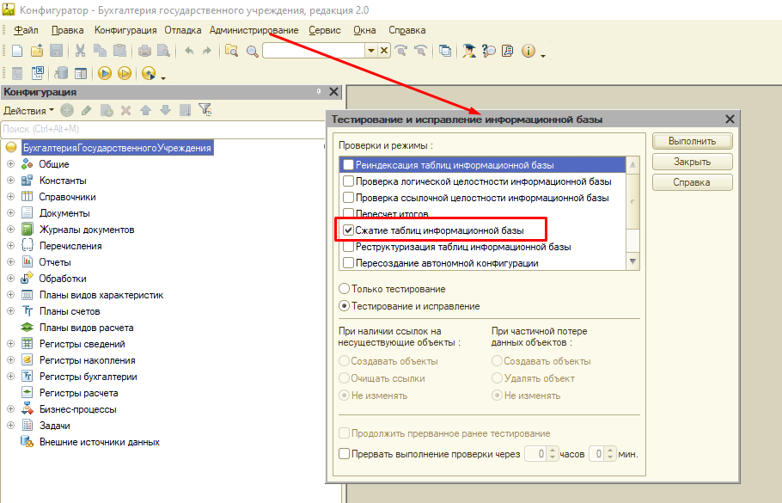Expand the Общие tree node
Screen dimensions: 782x503
pyautogui.click(x=10, y=163)
